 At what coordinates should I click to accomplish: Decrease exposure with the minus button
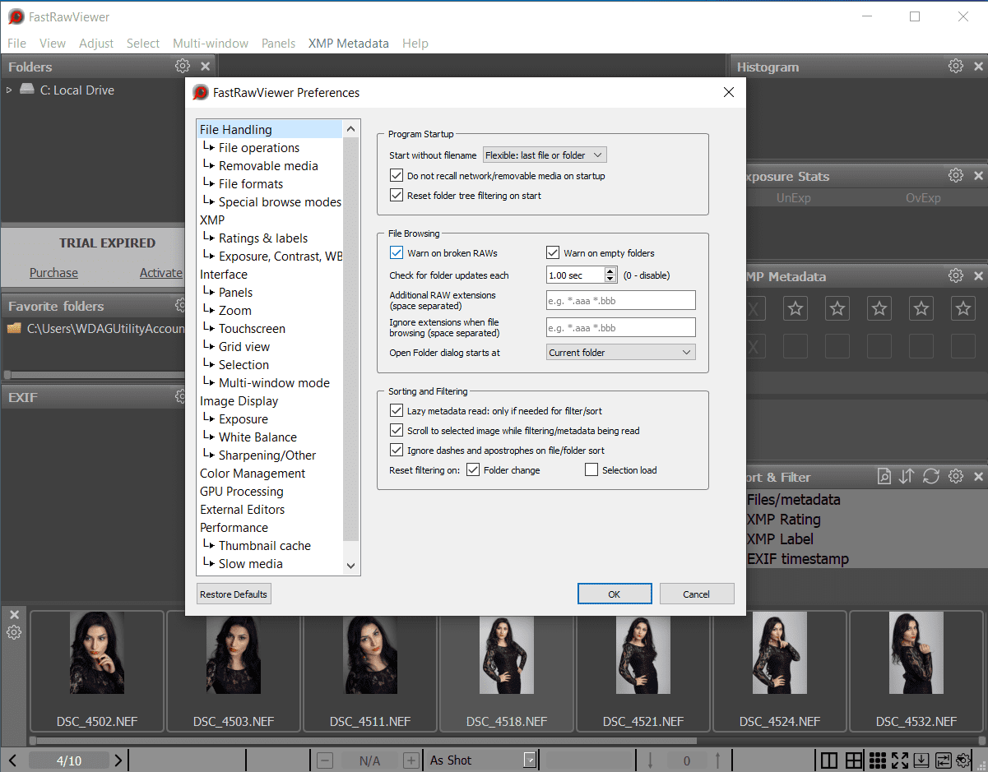tap(325, 760)
